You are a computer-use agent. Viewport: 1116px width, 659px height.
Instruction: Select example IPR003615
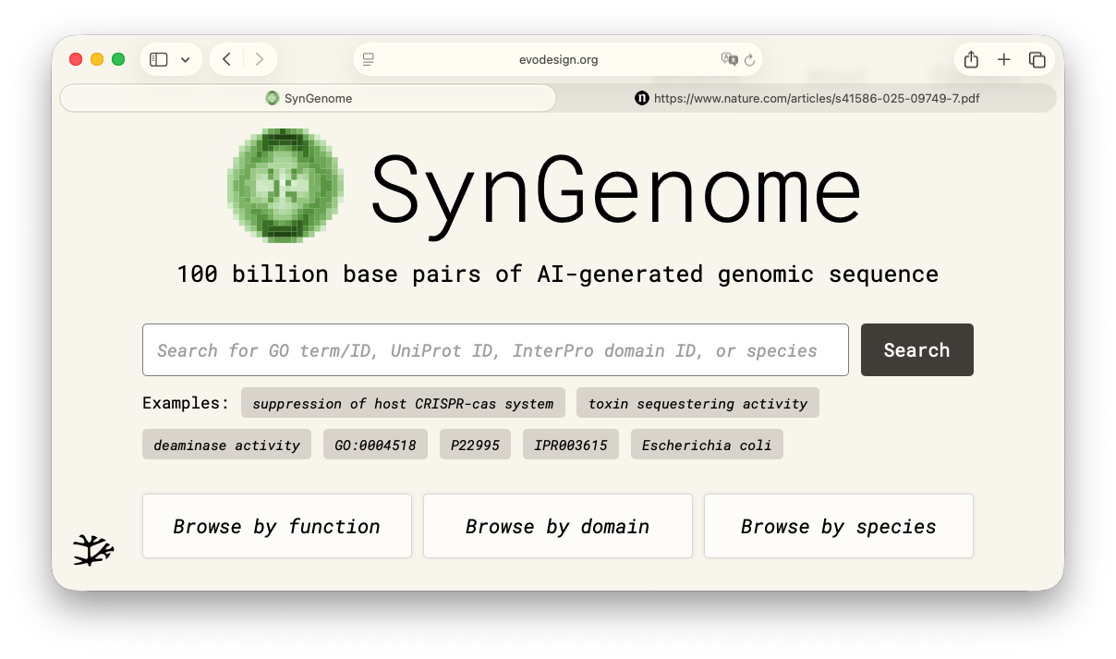click(571, 445)
